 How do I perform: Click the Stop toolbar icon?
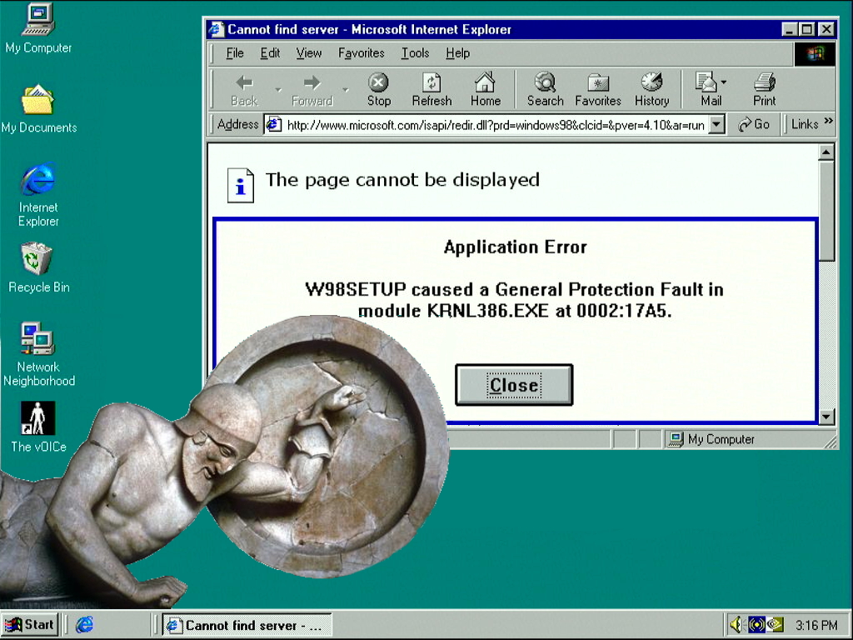[x=378, y=83]
